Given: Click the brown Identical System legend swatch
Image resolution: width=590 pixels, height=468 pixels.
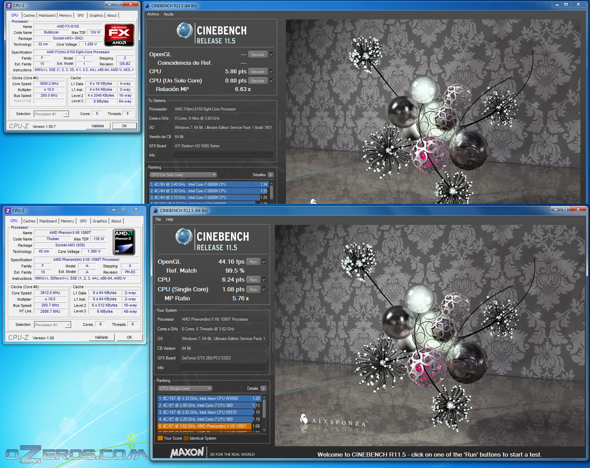Looking at the screenshot, I should [x=186, y=438].
